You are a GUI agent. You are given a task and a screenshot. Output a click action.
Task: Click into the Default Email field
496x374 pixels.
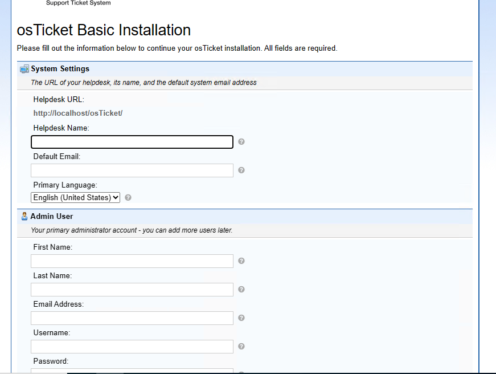coord(132,170)
